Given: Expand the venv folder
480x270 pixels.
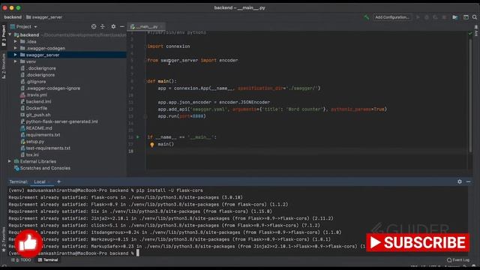Looking at the screenshot, I should (15, 61).
